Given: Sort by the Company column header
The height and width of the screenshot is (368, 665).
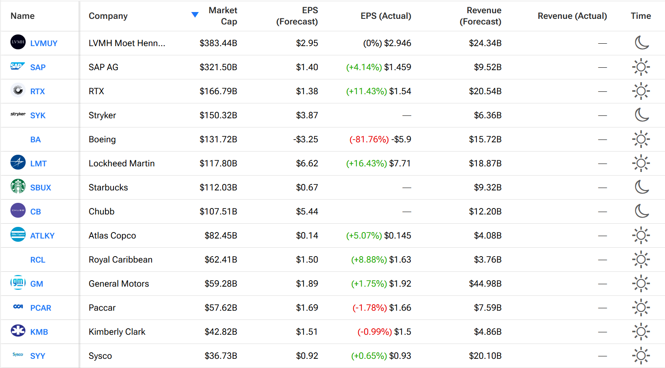Looking at the screenshot, I should (x=108, y=16).
